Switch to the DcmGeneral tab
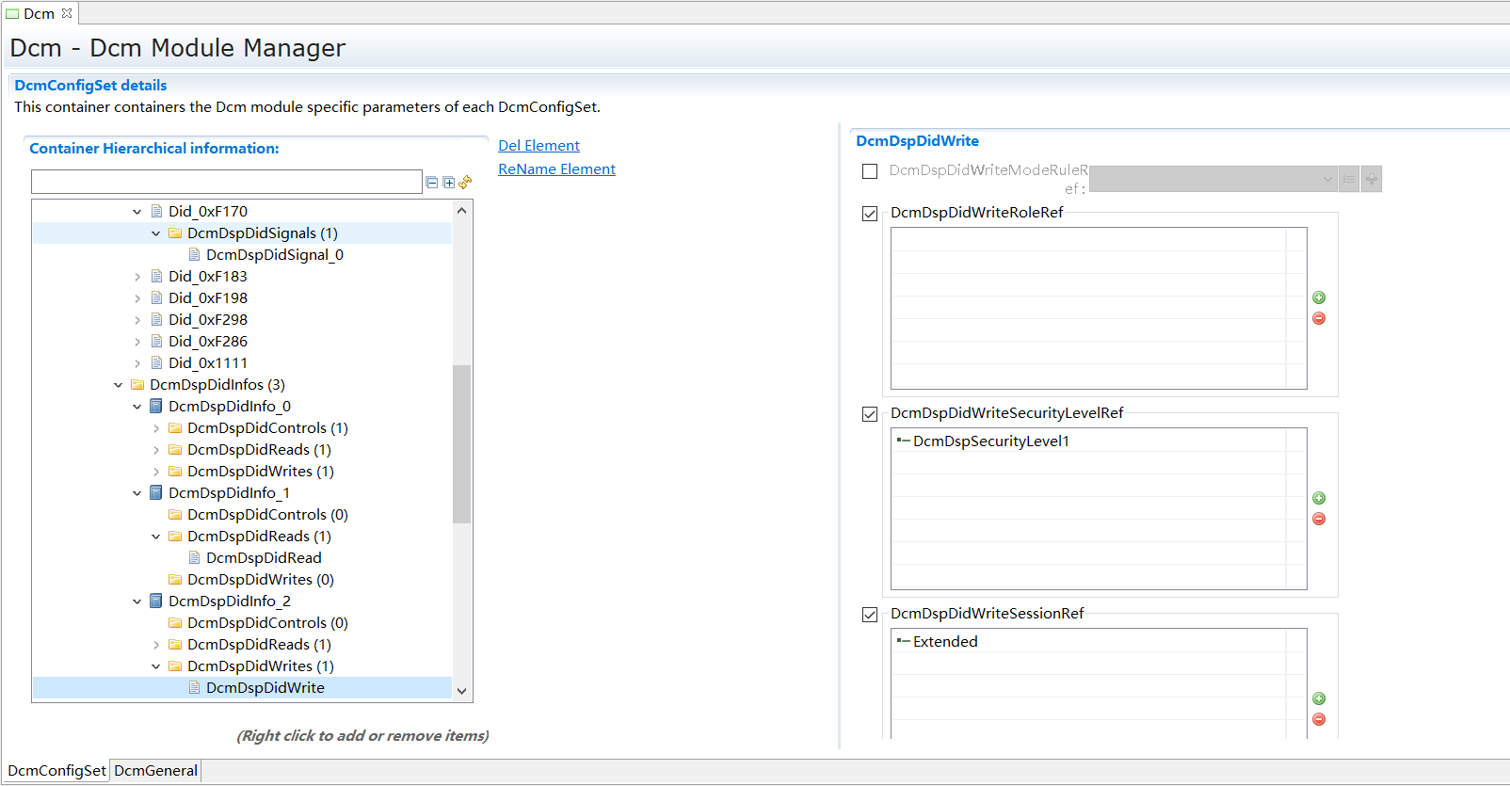Viewport: 1510px width, 786px height. click(x=155, y=770)
